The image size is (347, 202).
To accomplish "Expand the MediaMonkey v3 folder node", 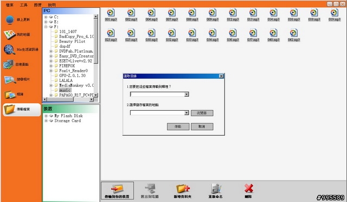I will (51, 85).
